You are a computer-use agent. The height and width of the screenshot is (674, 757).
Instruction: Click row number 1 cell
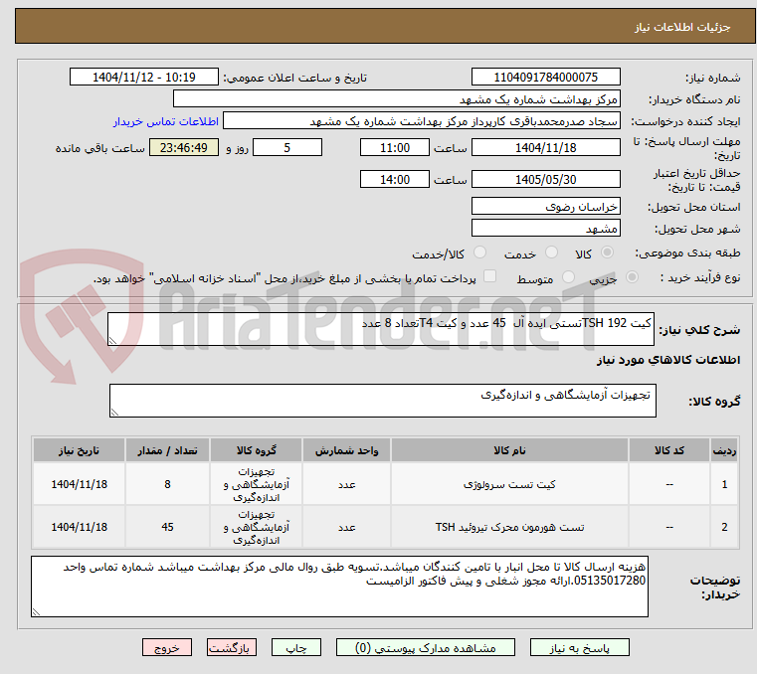(724, 484)
